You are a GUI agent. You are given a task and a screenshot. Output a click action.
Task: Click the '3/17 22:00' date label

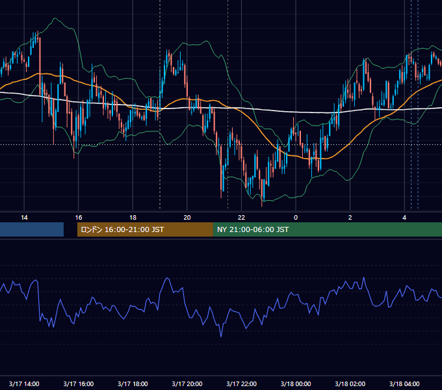click(x=242, y=383)
